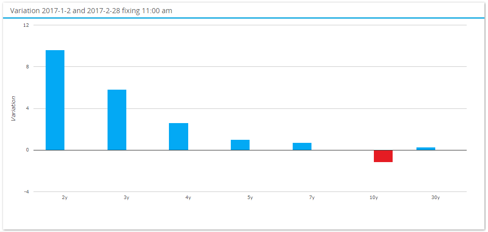This screenshot has width=488, height=232.
Task: Select the 5y variation bar
Action: pyautogui.click(x=240, y=145)
